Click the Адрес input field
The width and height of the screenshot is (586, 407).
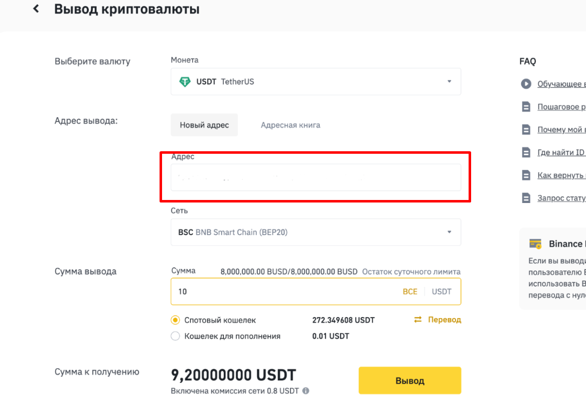316,177
